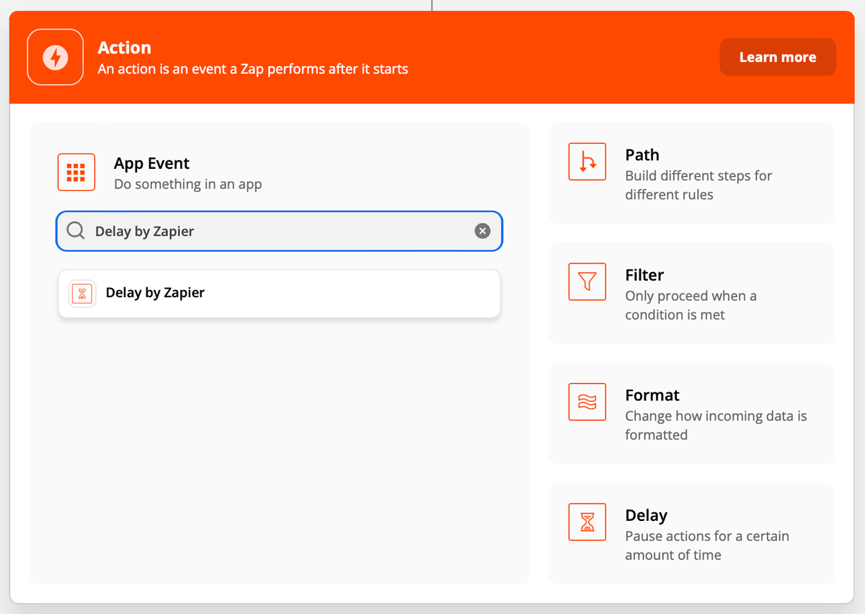Choose the Format option title

pyautogui.click(x=652, y=395)
